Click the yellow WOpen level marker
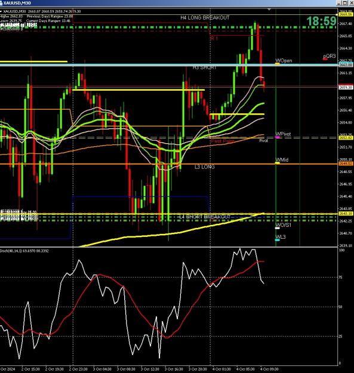The width and height of the screenshot is (354, 373). tap(278, 64)
